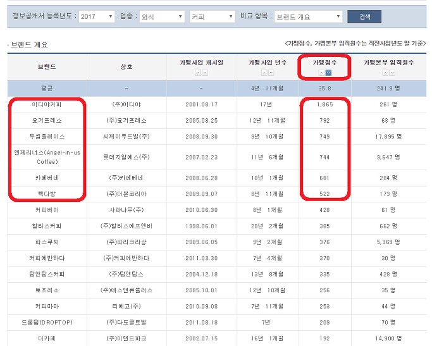Sort 가맹사업 년수 ascending arrow
The image size is (432, 346).
(x=264, y=73)
